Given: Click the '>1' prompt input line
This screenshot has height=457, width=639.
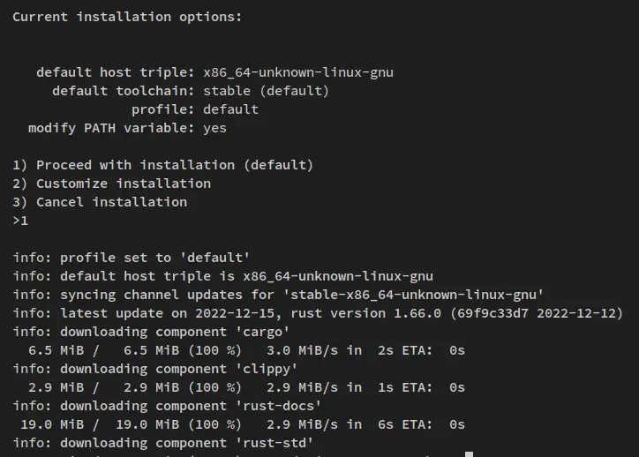Looking at the screenshot, I should [x=20, y=221].
